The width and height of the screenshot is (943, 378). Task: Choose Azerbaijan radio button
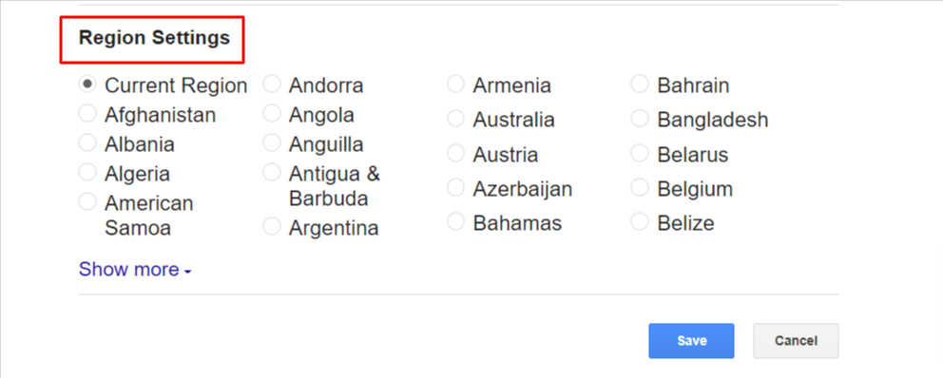pos(456,188)
